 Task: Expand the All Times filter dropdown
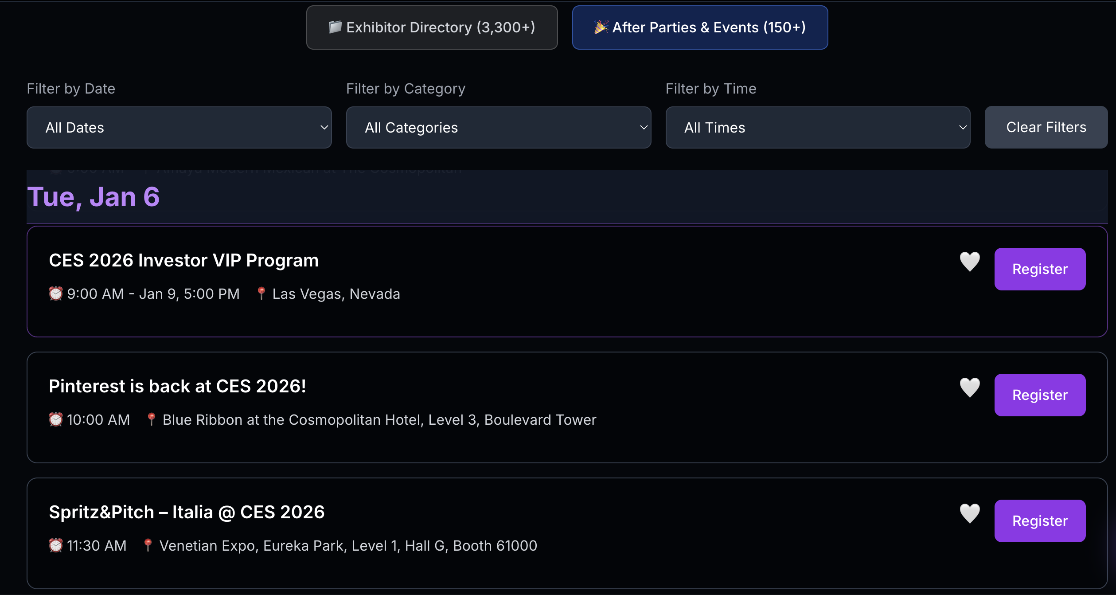tap(817, 127)
